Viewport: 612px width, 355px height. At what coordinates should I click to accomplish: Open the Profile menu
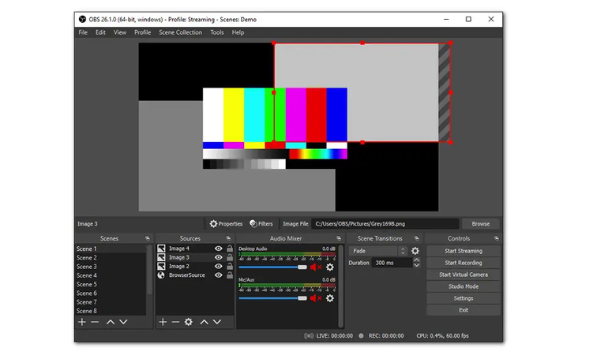coord(142,32)
